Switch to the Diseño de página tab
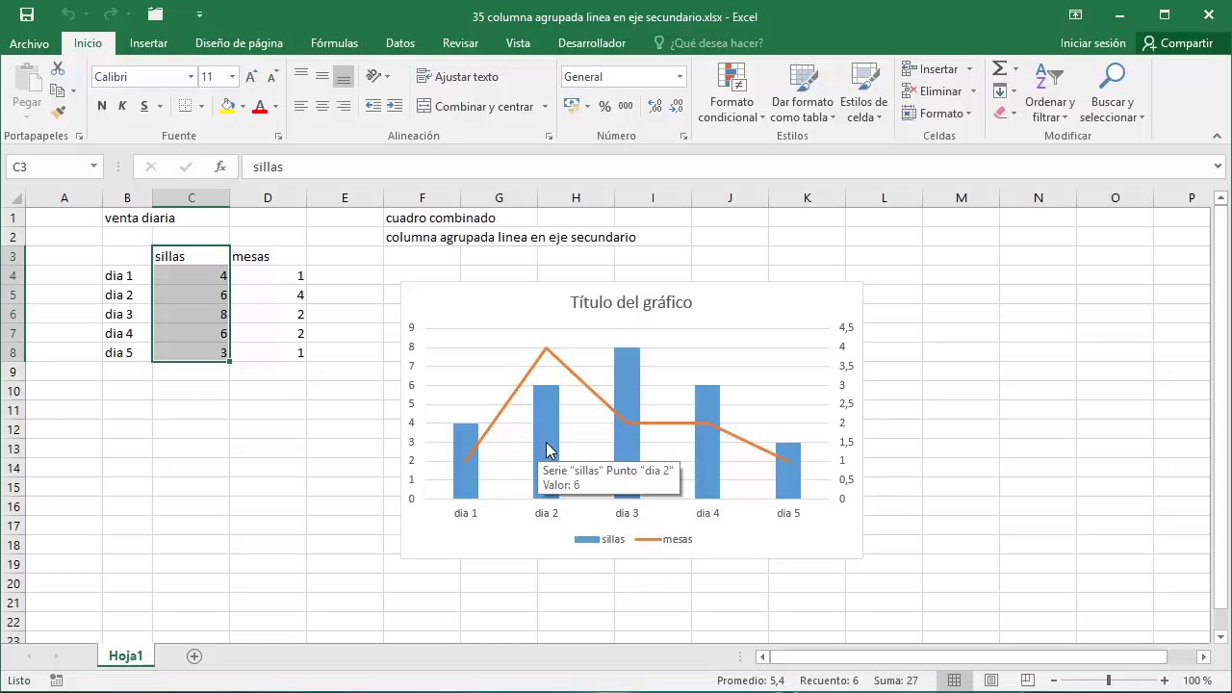This screenshot has width=1232, height=693. click(x=239, y=43)
